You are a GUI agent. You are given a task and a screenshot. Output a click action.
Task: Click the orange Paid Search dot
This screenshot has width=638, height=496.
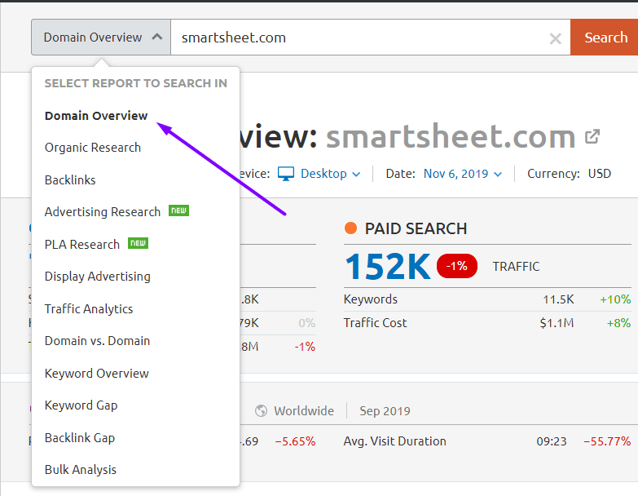pyautogui.click(x=350, y=228)
